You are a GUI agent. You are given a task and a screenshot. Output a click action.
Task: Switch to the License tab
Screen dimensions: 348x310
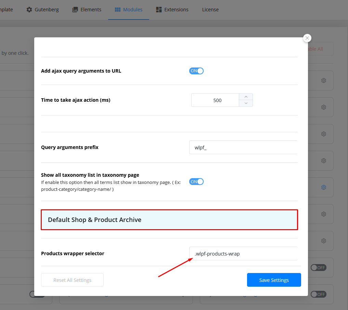(x=210, y=10)
